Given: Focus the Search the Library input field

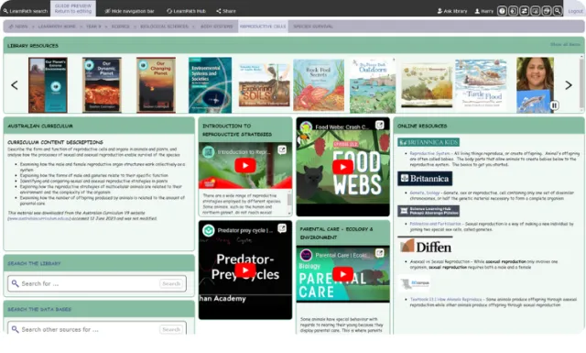Looking at the screenshot, I should tap(90, 283).
